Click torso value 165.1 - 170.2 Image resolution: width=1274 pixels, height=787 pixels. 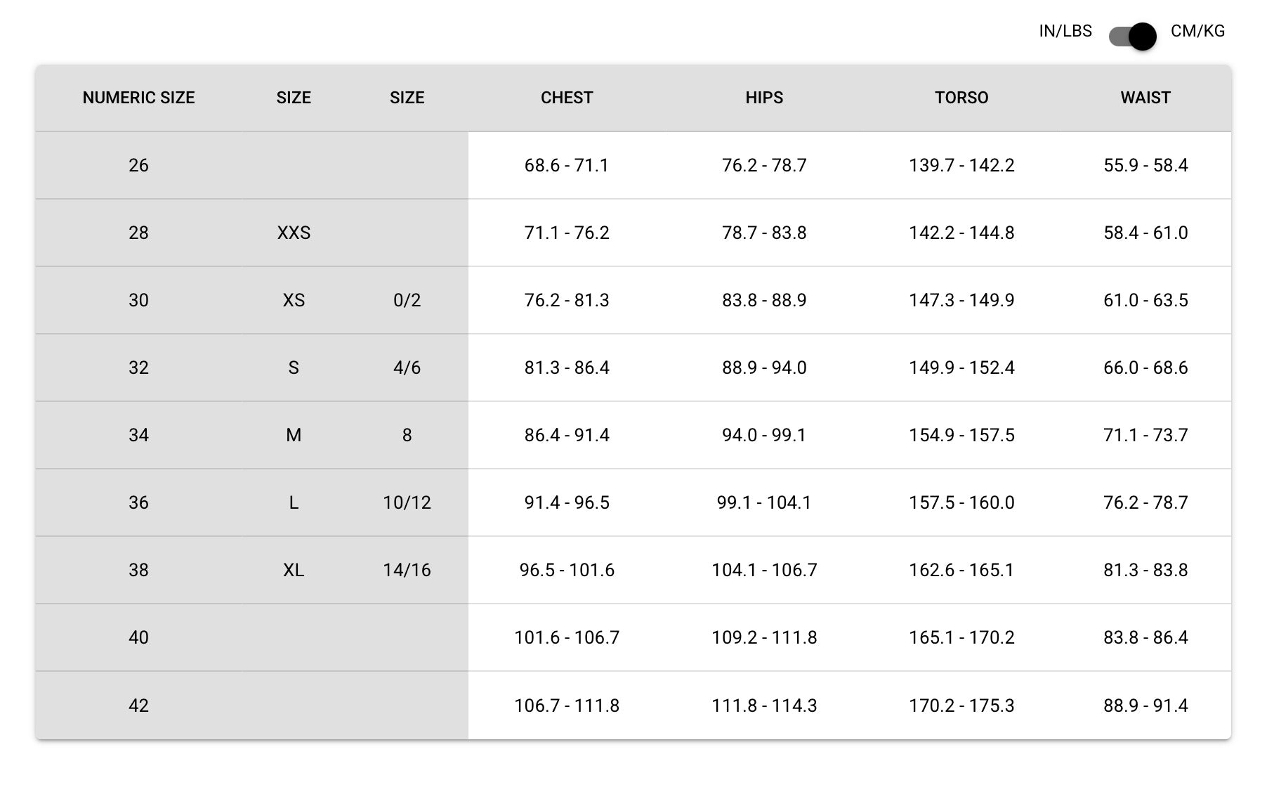click(x=961, y=637)
